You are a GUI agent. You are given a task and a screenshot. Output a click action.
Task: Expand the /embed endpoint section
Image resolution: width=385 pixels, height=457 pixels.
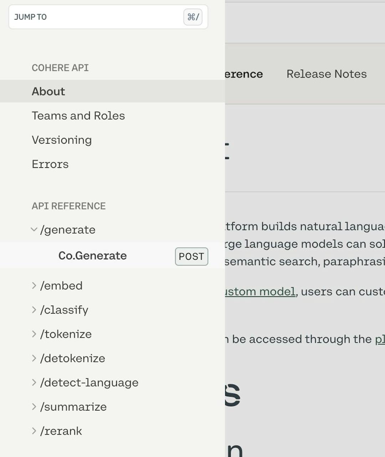(x=61, y=285)
